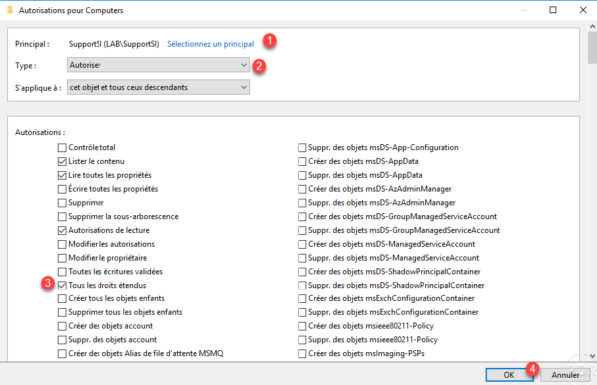Enable Suppr. des objets msDS-AzAdminManager
This screenshot has width=597, height=385.
tap(302, 203)
